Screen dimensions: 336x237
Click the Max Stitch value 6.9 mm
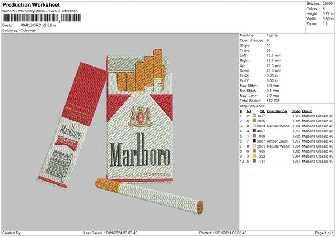(x=273, y=86)
